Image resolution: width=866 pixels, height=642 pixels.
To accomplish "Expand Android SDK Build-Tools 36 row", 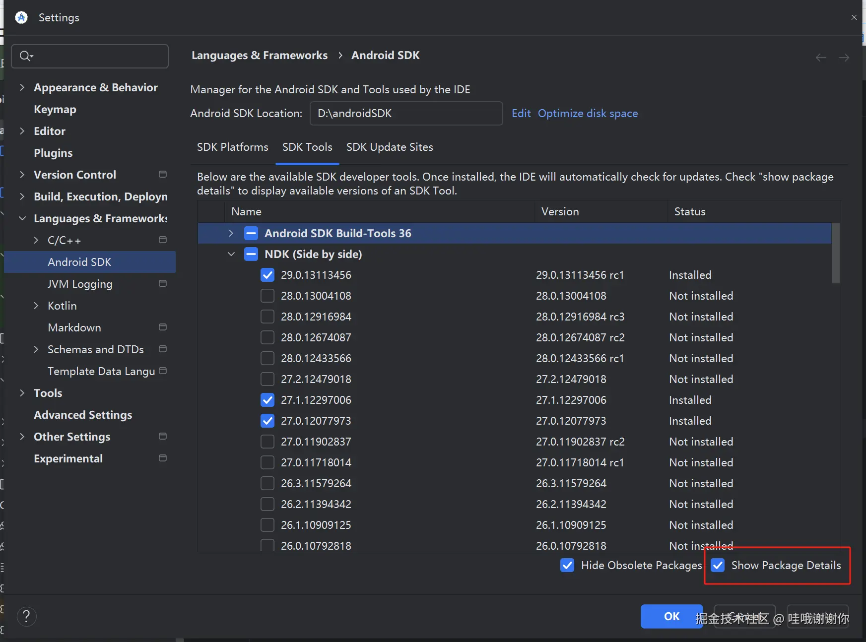I will tap(231, 233).
